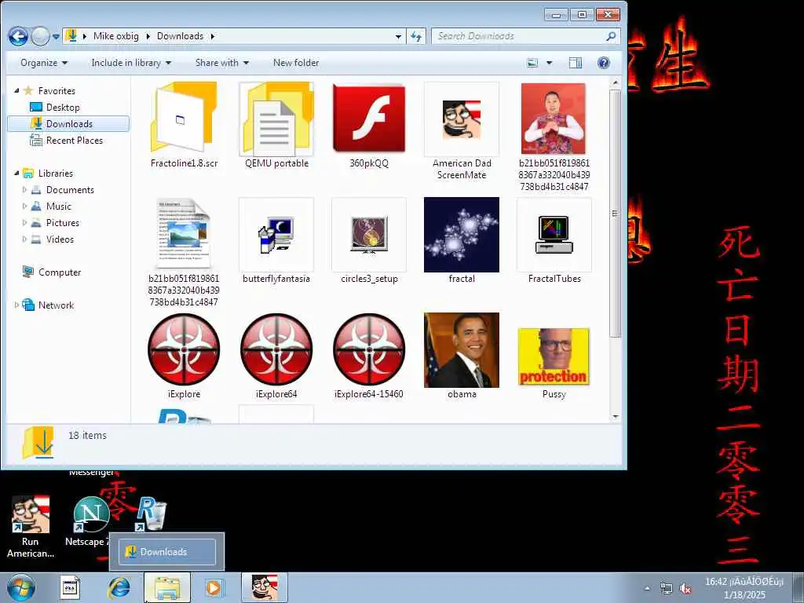This screenshot has height=603, width=804.
Task: Click the file list vertical scrollbar thumb
Action: point(616,214)
